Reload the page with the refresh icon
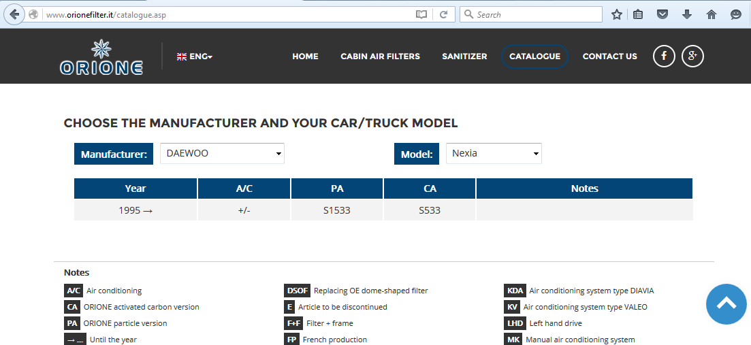 pos(444,15)
